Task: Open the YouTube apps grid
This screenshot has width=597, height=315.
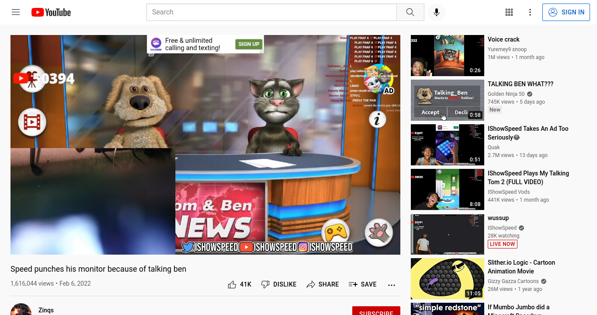Action: (509, 12)
